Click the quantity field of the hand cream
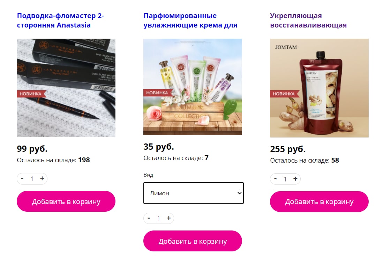The image size is (384, 258). click(159, 218)
